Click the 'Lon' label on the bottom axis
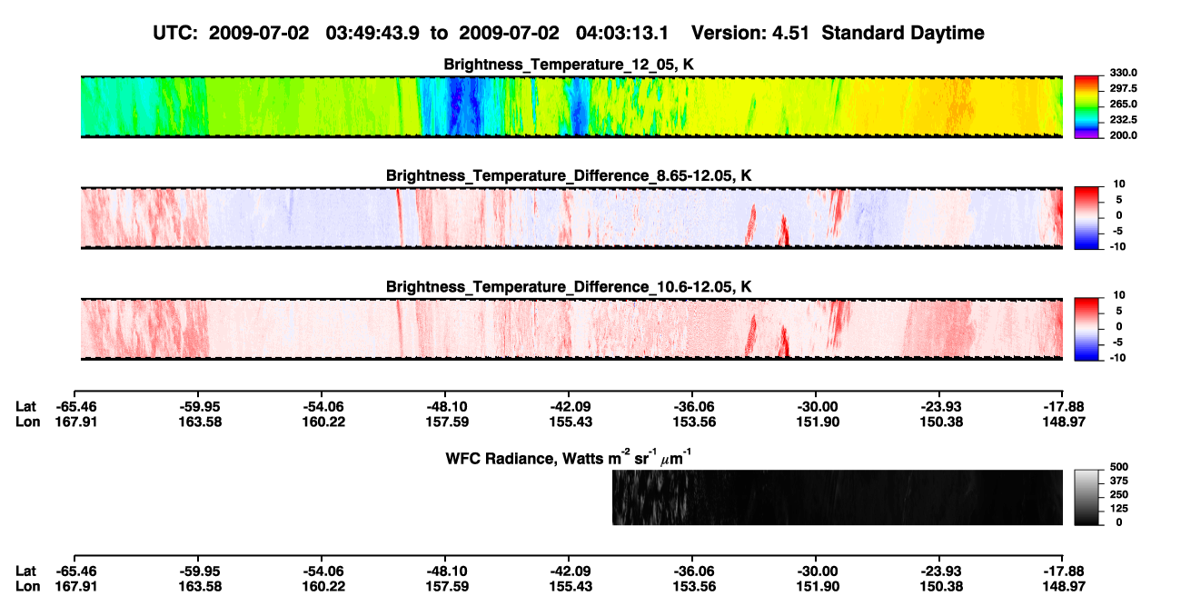This screenshot has width=1181, height=606. 27,586
